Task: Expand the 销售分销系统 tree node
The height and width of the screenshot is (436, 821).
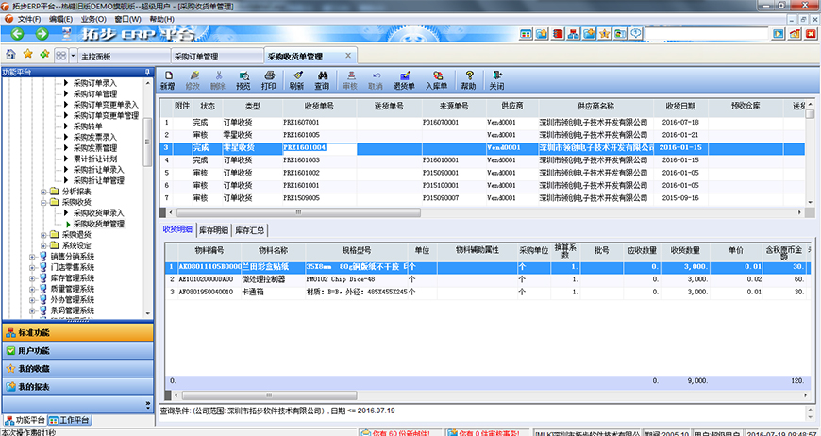Action: 33,257
